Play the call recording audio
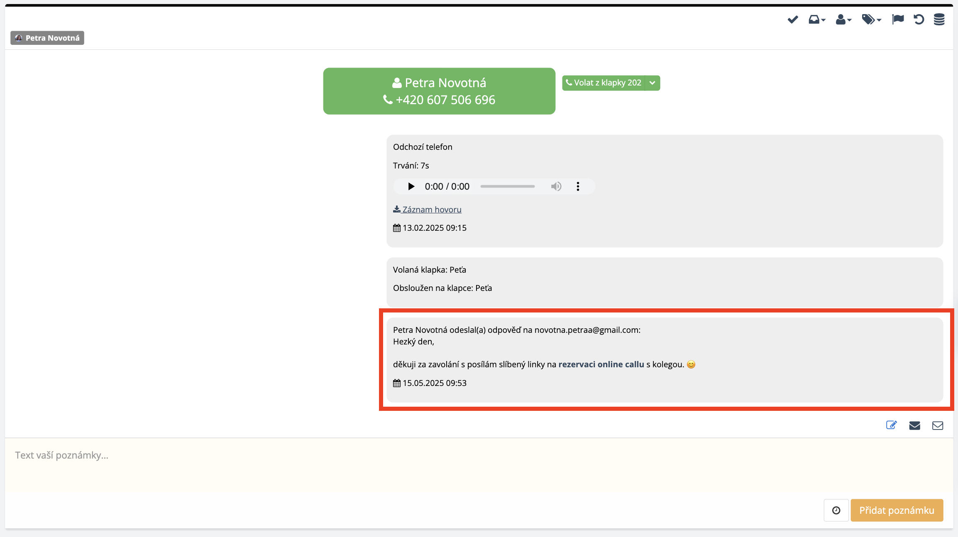This screenshot has width=958, height=537. (411, 186)
